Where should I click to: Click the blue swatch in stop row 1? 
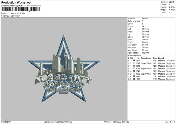pos(134,61)
